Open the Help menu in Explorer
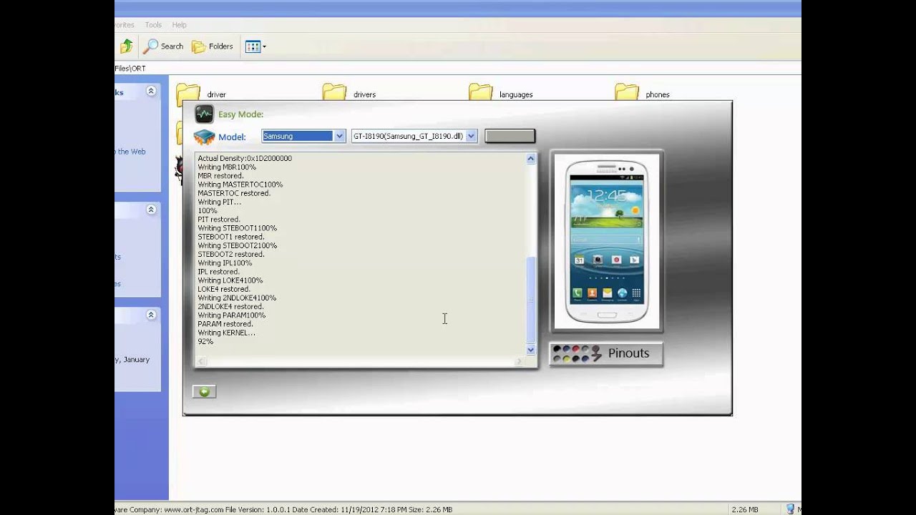The height and width of the screenshot is (515, 916). coord(179,25)
